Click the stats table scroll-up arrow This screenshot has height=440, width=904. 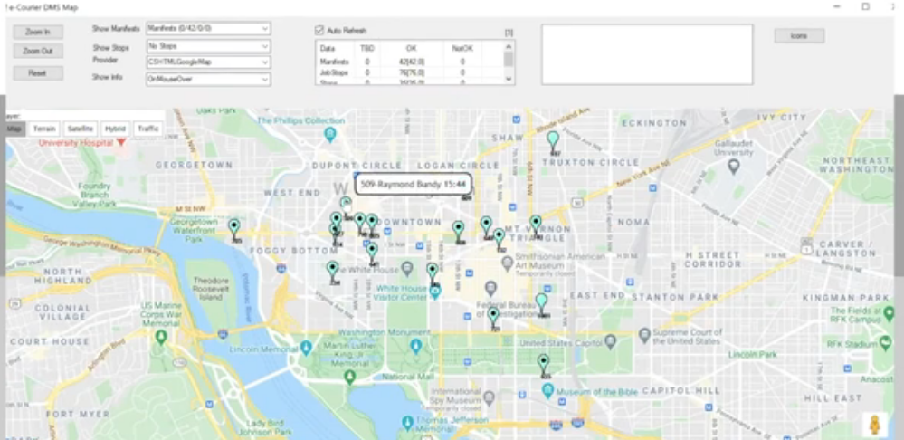click(x=509, y=45)
